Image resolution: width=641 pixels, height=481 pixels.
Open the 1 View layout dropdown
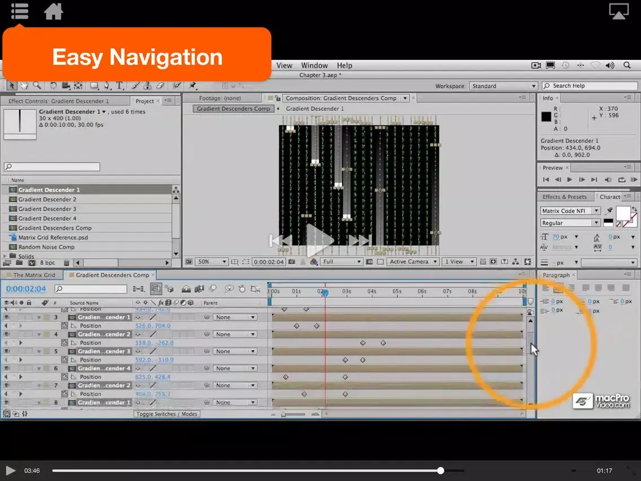(459, 262)
